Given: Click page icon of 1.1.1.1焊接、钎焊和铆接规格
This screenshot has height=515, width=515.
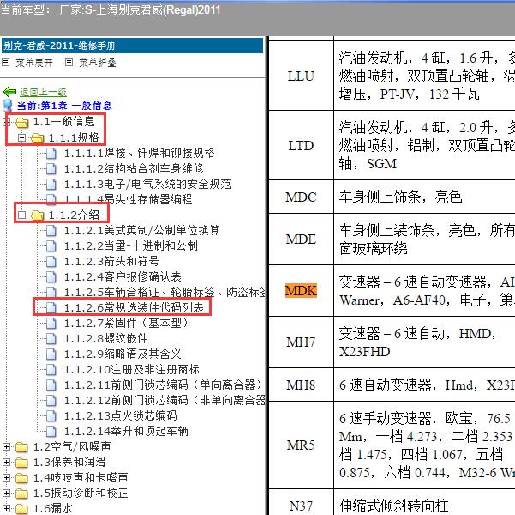Looking at the screenshot, I should click(51, 154).
